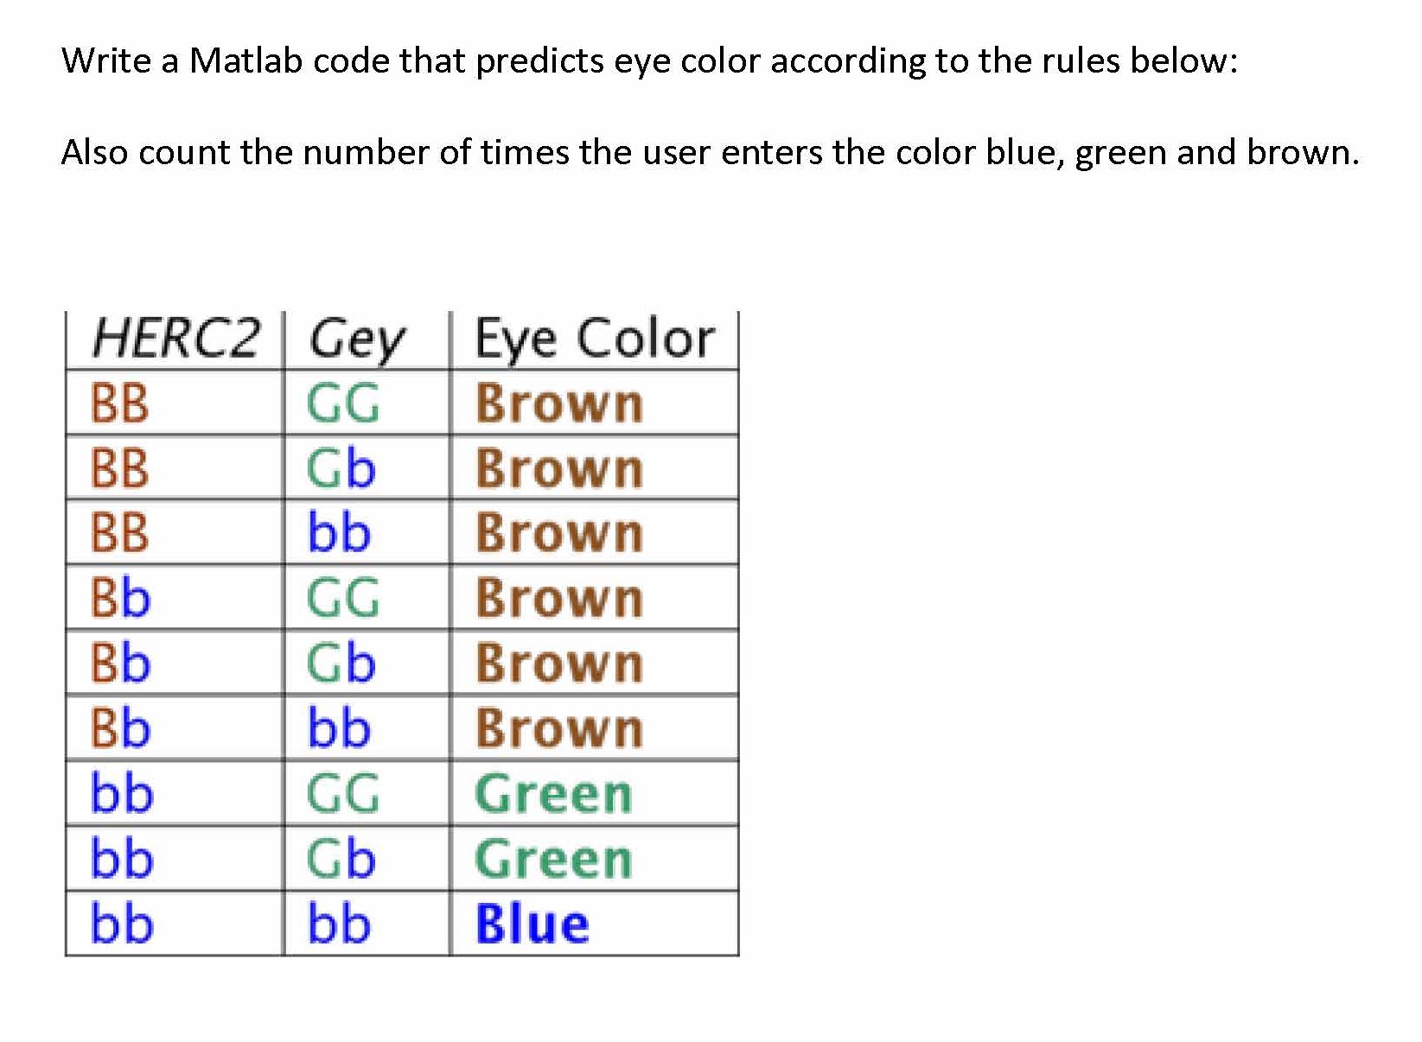Image resolution: width=1422 pixels, height=1042 pixels.
Task: Select the Blue eye color cell
Action: click(x=532, y=924)
